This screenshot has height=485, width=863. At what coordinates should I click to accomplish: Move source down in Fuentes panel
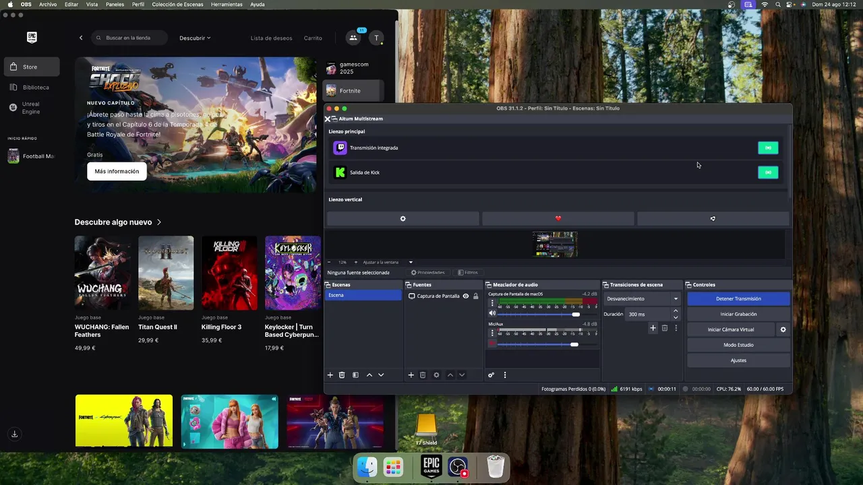click(x=462, y=375)
